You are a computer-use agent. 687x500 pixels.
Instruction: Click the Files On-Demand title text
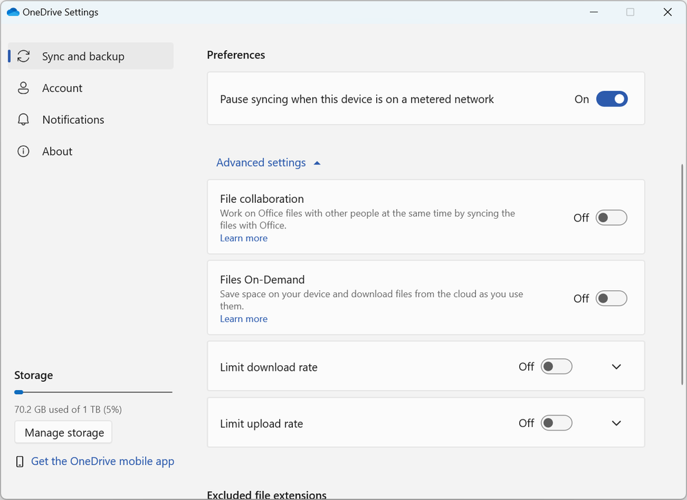[x=262, y=280]
